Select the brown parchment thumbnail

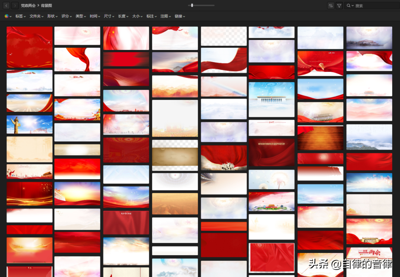[x=175, y=155]
